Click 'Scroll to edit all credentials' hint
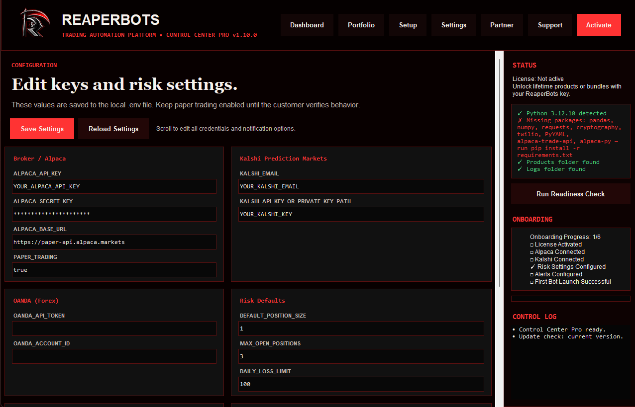The image size is (635, 407). tap(226, 129)
